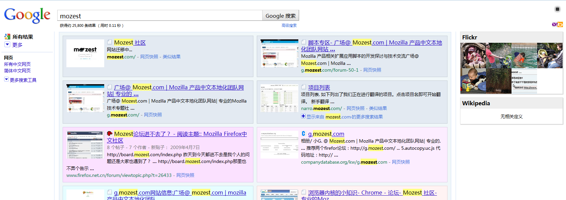
Task: Select 网页 category in sidebar
Action: point(9,58)
